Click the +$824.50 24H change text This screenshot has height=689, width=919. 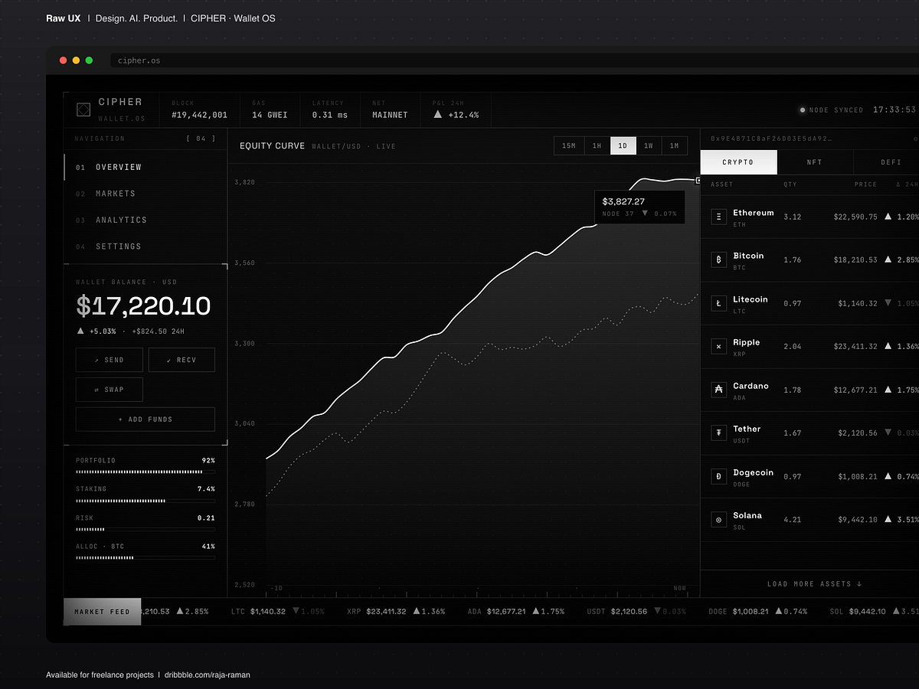[x=159, y=331]
